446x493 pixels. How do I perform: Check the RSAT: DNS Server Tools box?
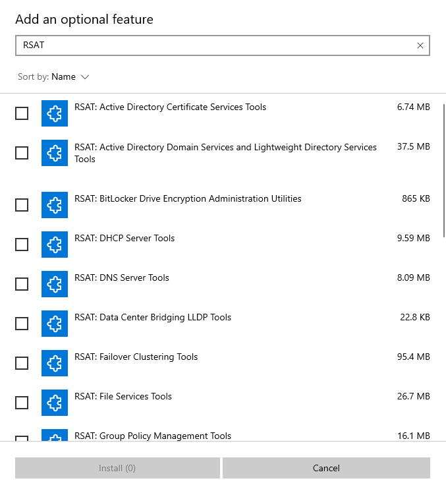(22, 284)
